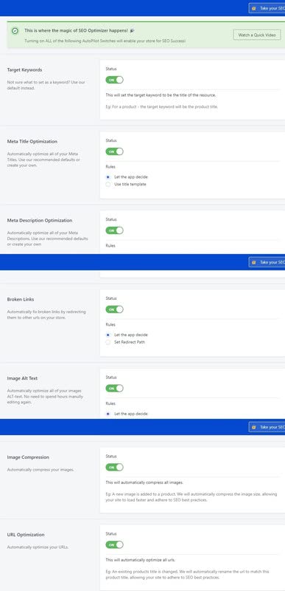Select 'Let the app decide' under Image Alt Text
285x591 pixels.
[x=127, y=414]
